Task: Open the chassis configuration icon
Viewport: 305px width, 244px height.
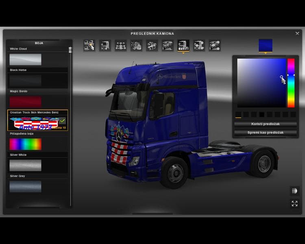Action: [121, 45]
